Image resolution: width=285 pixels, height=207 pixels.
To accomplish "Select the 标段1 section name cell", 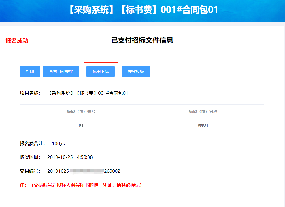I will (x=203, y=125).
